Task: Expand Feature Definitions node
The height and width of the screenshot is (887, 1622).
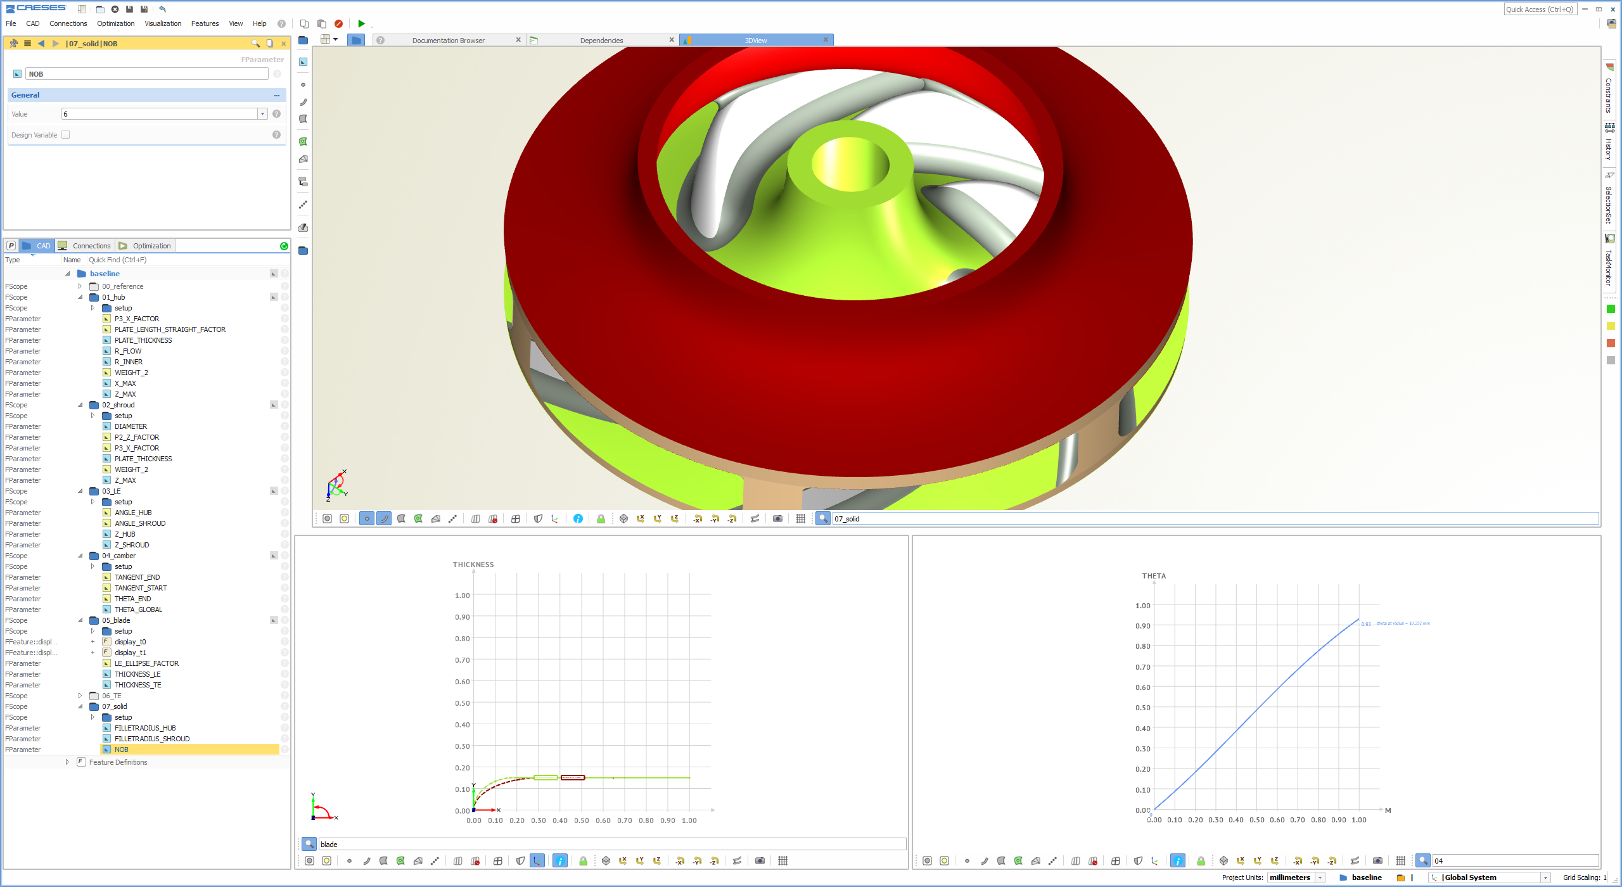Action: coord(67,762)
